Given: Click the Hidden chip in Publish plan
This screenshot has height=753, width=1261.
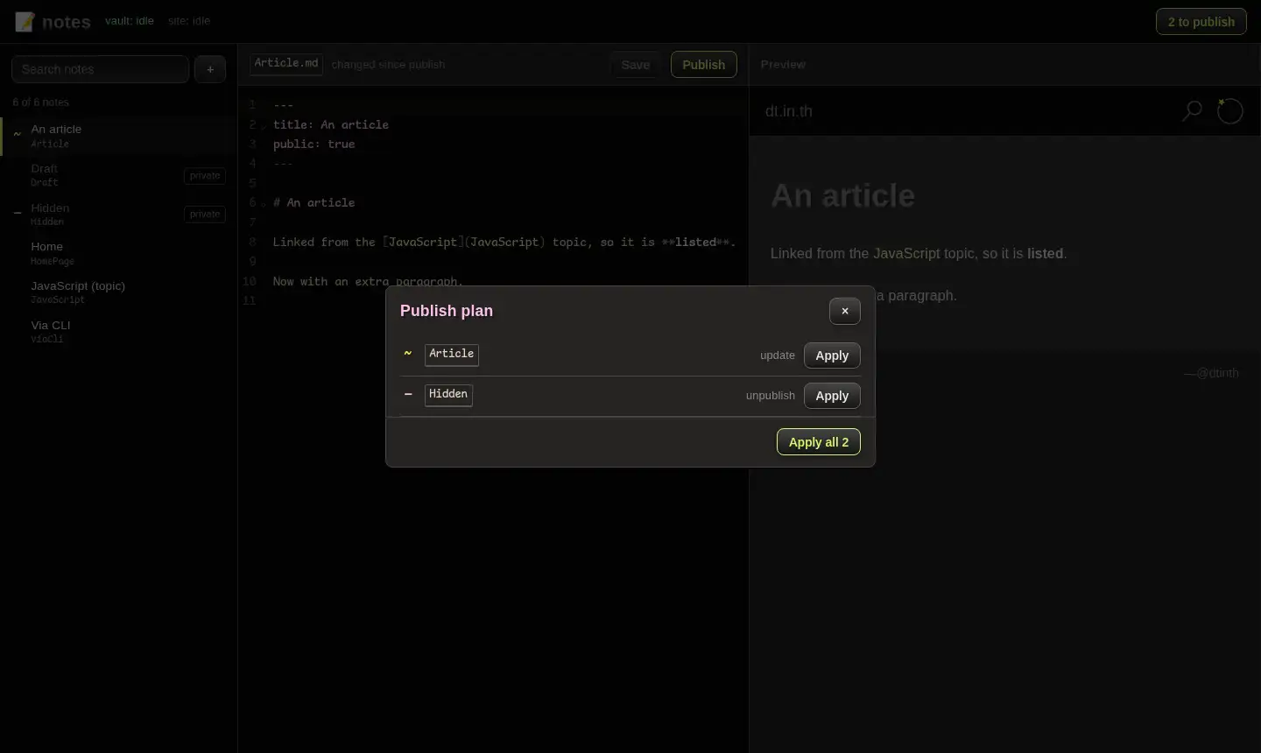Looking at the screenshot, I should click(x=448, y=395).
